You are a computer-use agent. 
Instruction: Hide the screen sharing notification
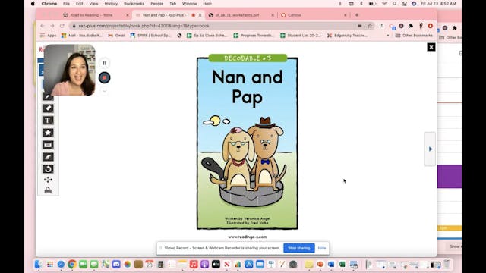point(322,248)
